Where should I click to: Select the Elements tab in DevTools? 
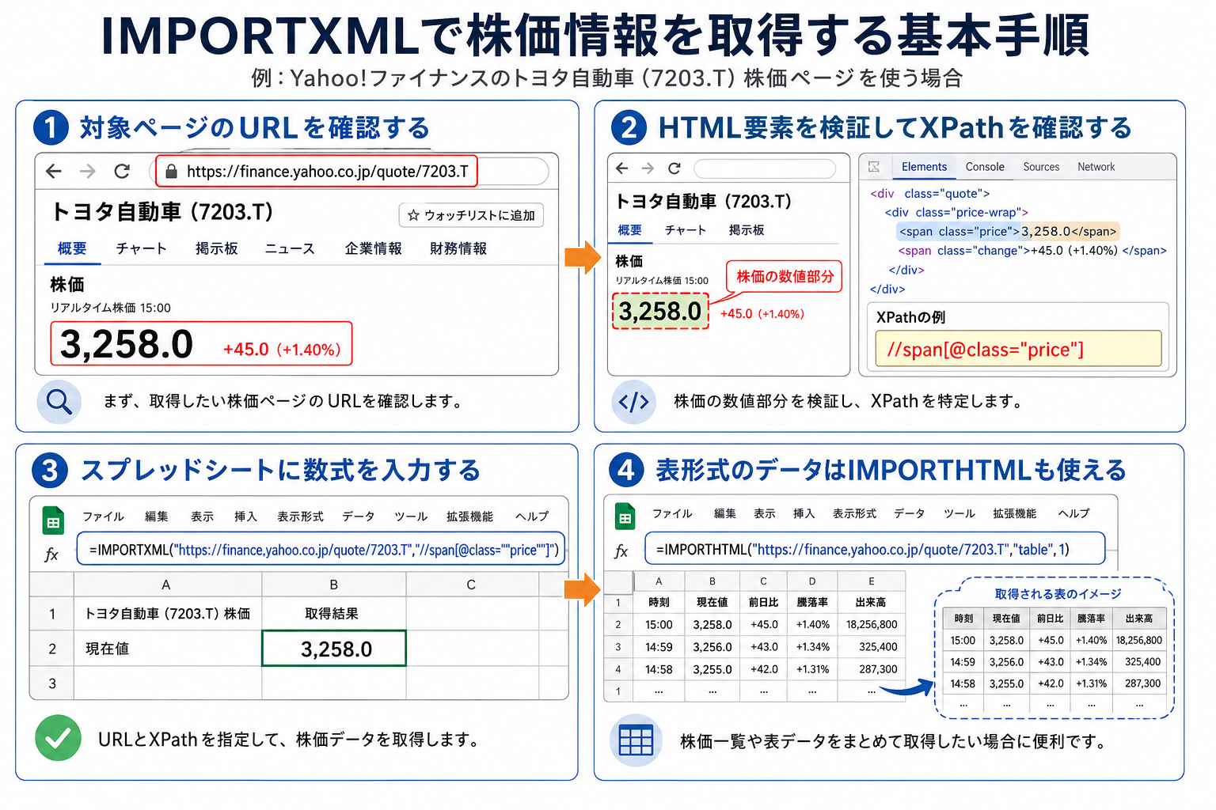[x=924, y=167]
